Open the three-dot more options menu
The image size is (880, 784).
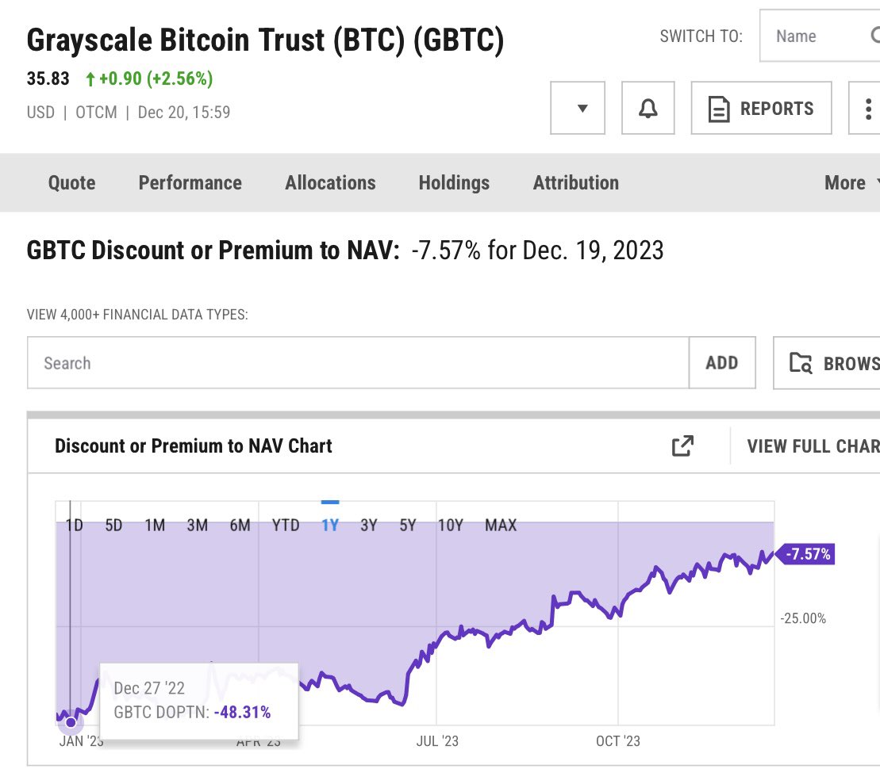[867, 109]
